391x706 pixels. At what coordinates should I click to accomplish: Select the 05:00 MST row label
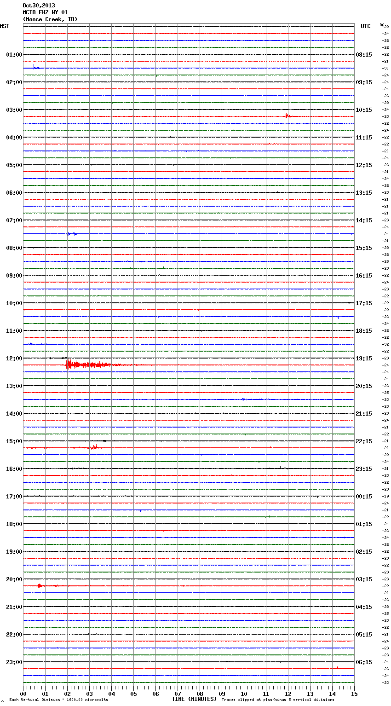[14, 165]
